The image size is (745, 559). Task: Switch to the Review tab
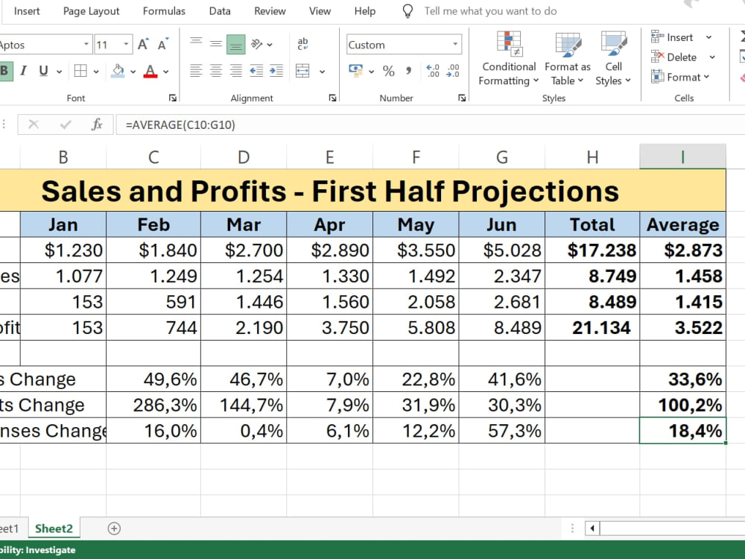tap(270, 11)
